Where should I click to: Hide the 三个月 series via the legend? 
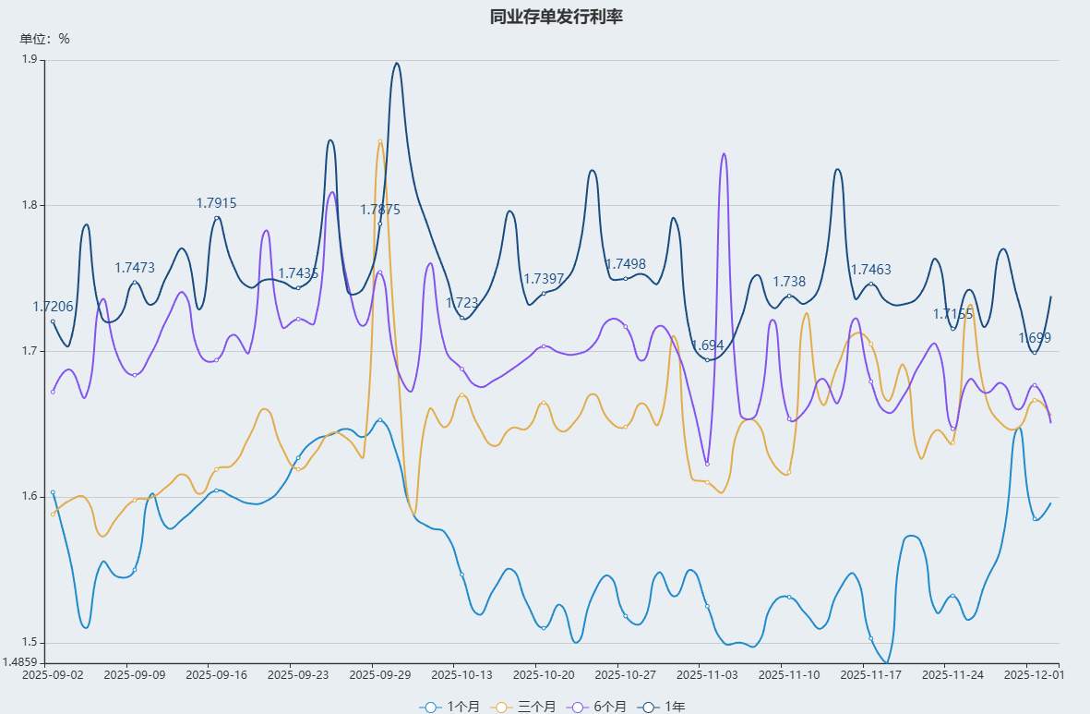pos(524,707)
